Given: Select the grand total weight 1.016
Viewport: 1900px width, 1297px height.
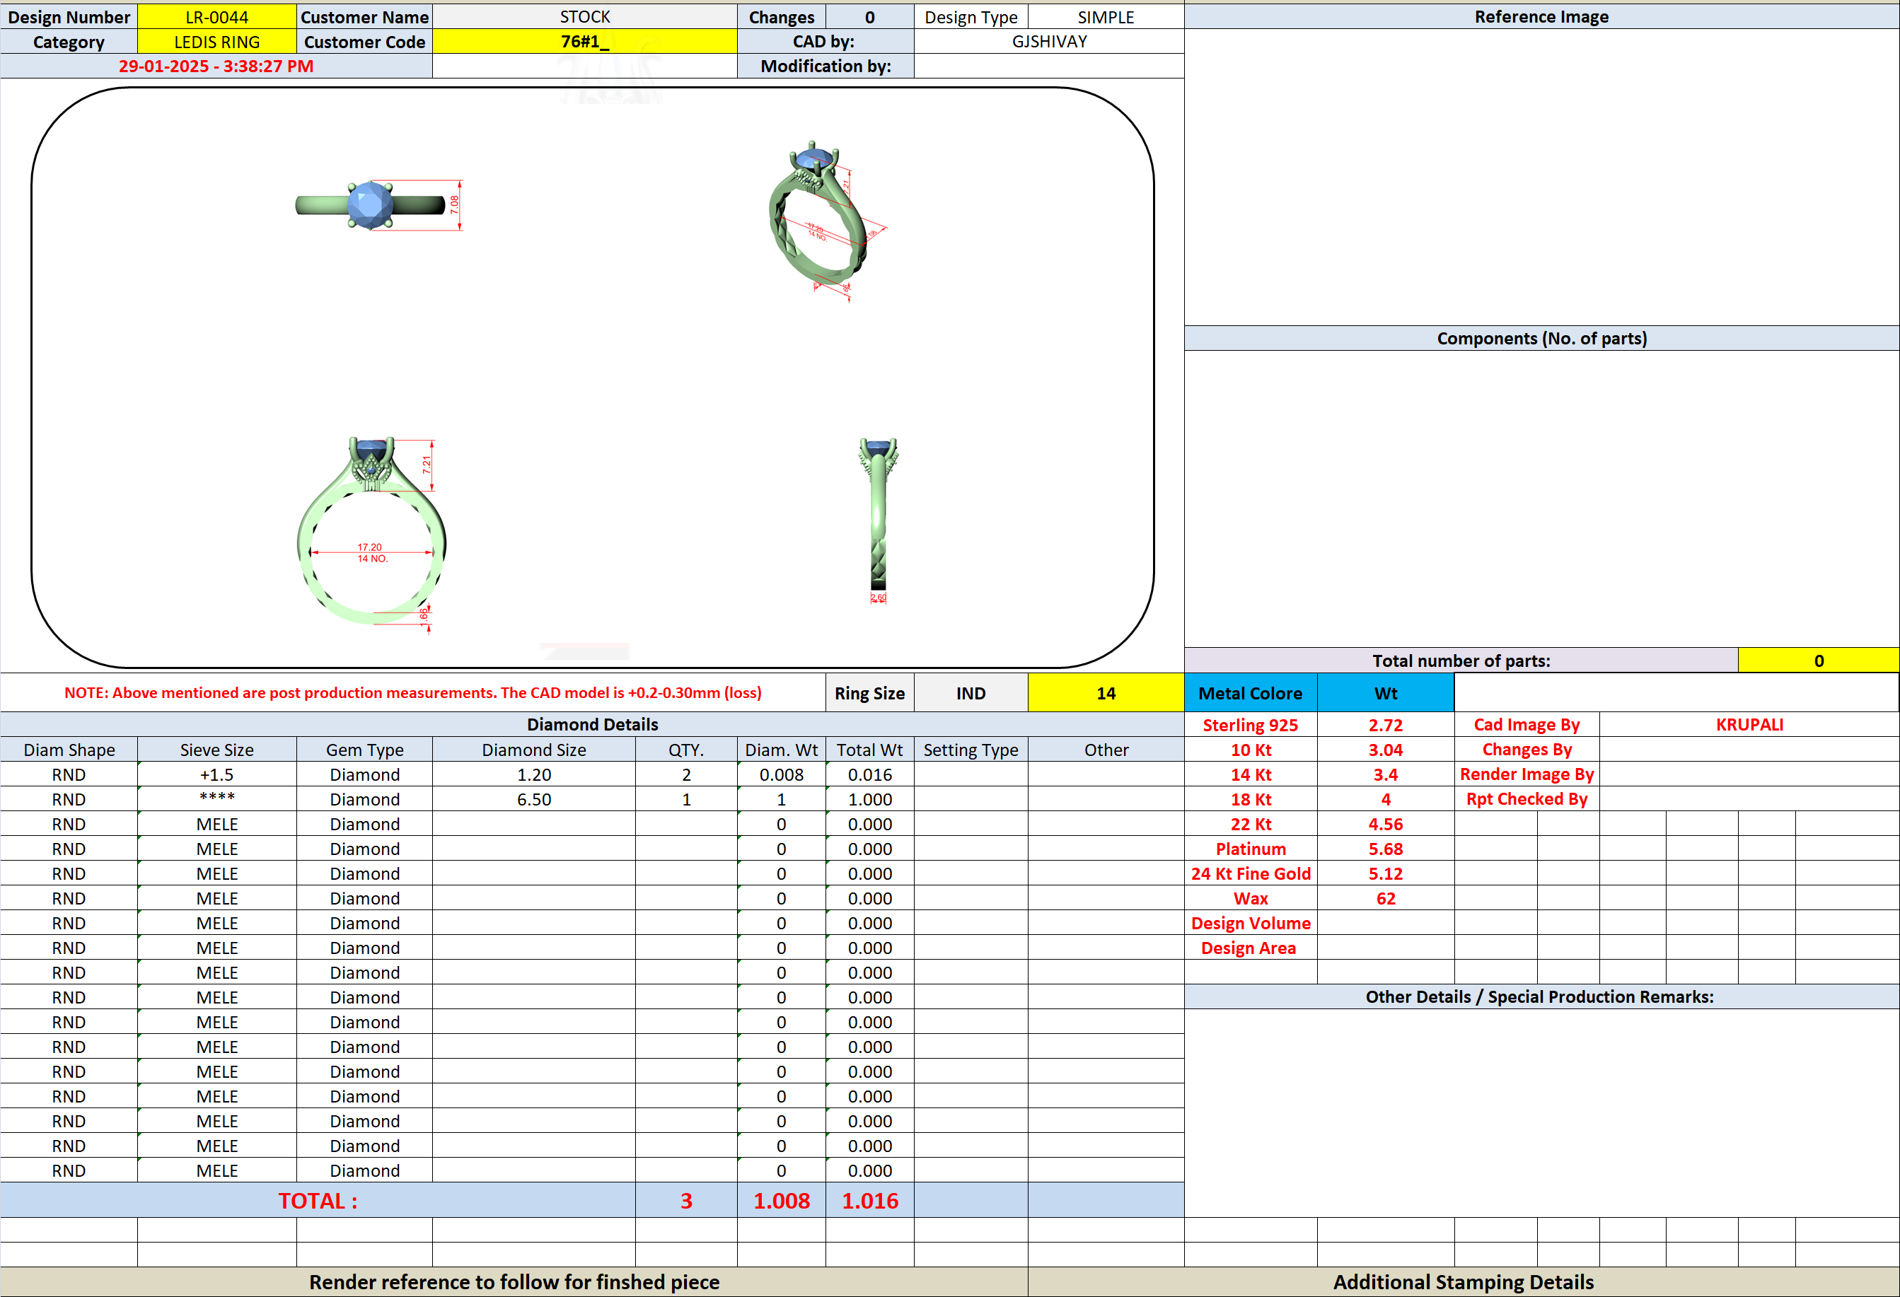Looking at the screenshot, I should 870,1201.
